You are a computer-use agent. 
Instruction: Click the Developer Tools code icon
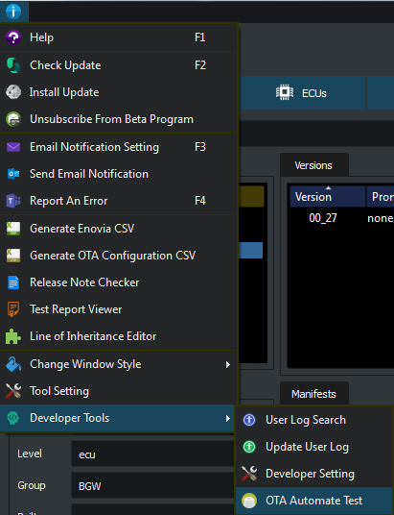[13, 418]
